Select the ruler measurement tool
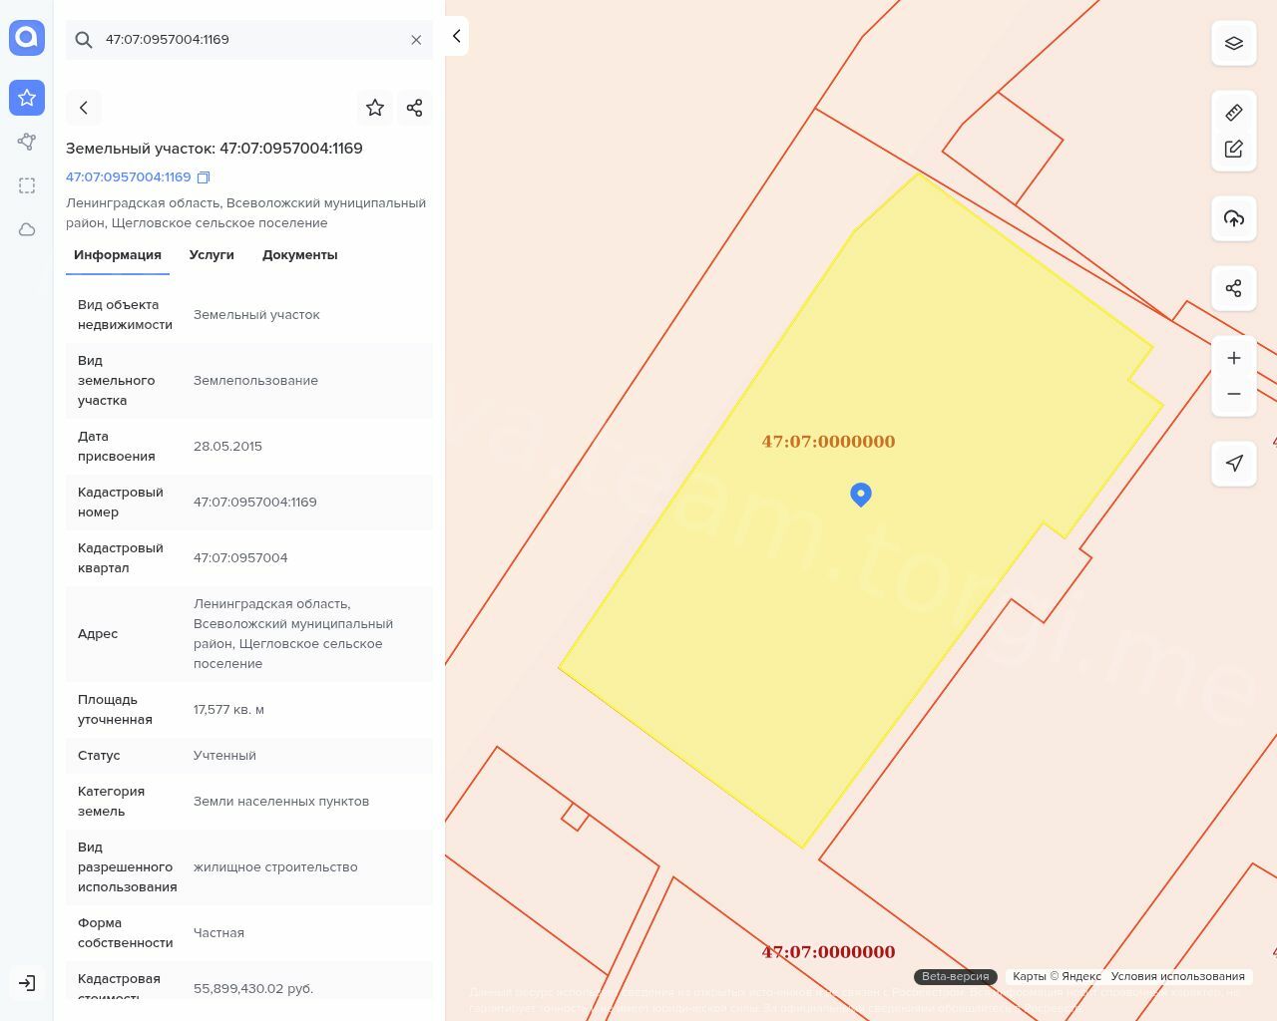The height and width of the screenshot is (1021, 1277). click(1233, 113)
